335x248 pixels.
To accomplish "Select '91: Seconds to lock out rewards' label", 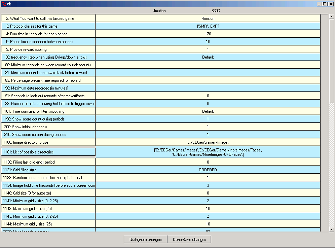I will [x=48, y=96].
